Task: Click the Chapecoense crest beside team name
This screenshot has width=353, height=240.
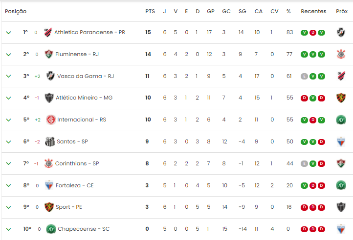Action: click(51, 229)
